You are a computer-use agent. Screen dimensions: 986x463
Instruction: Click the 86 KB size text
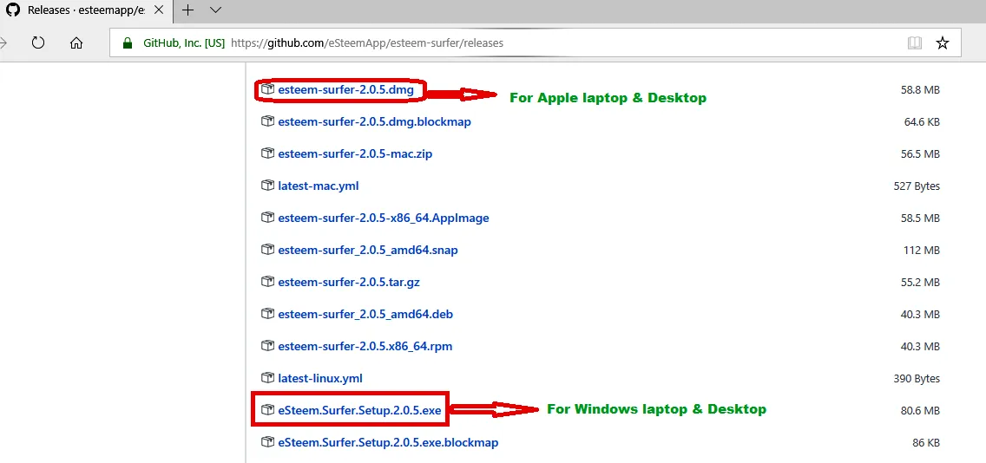(925, 442)
